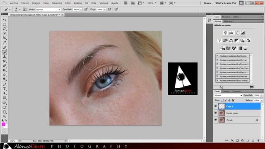Add a Brightness/Contrast adjustment
The width and height of the screenshot is (265, 149).
(x=225, y=33)
